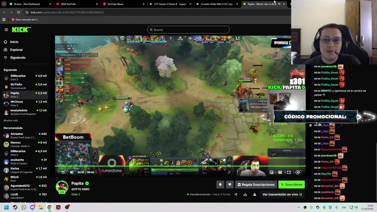Image resolution: width=377 pixels, height=212 pixels.
Task: Select Papita channel in following list
Action: click(25, 95)
